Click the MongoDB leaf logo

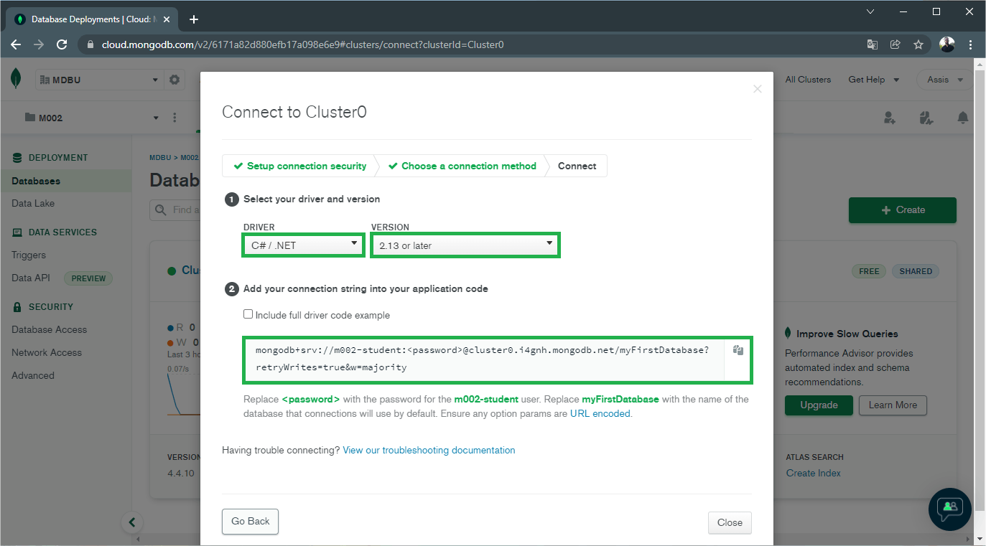[16, 79]
